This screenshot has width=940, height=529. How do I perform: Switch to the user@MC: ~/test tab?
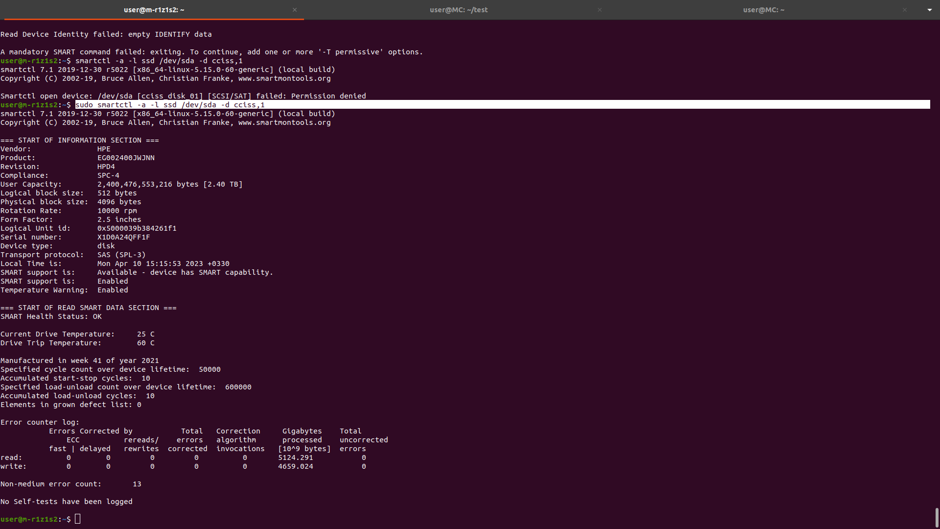[x=458, y=10]
